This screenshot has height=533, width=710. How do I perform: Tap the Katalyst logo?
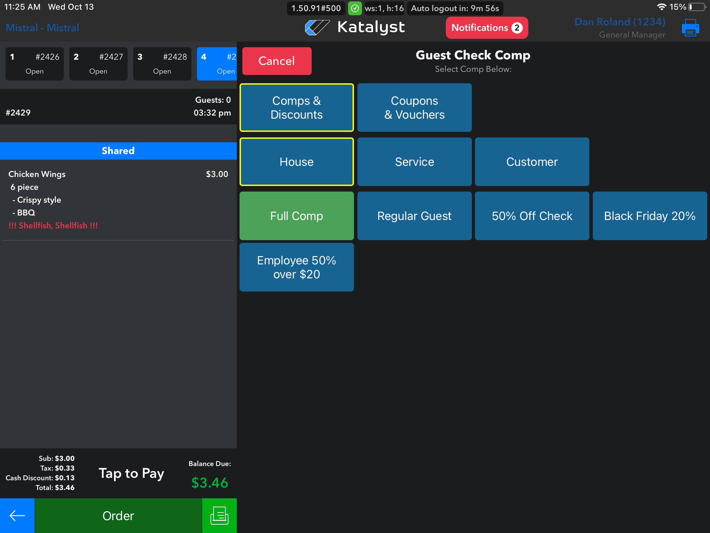(355, 27)
